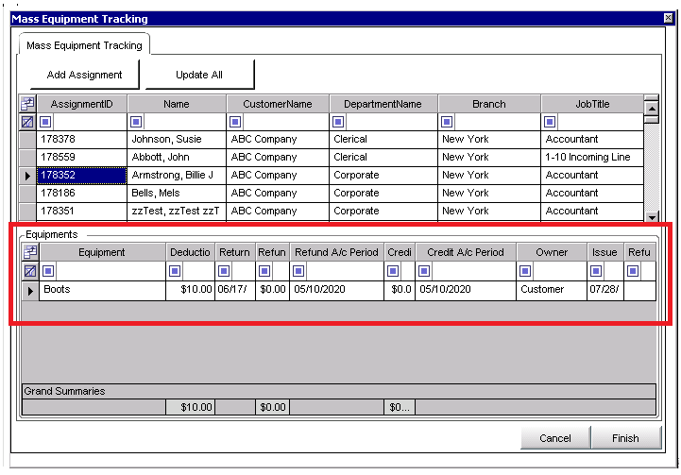Click name cell Bells, Mels
The width and height of the screenshot is (681, 475).
click(177, 194)
